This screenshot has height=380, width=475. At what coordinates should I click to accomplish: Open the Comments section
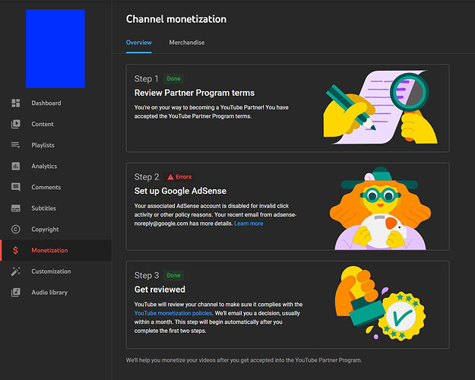[56, 187]
